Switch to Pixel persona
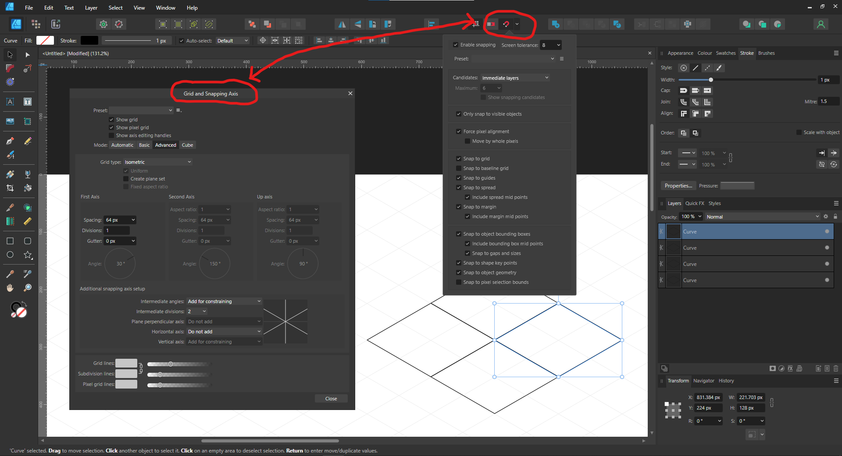 (36, 24)
